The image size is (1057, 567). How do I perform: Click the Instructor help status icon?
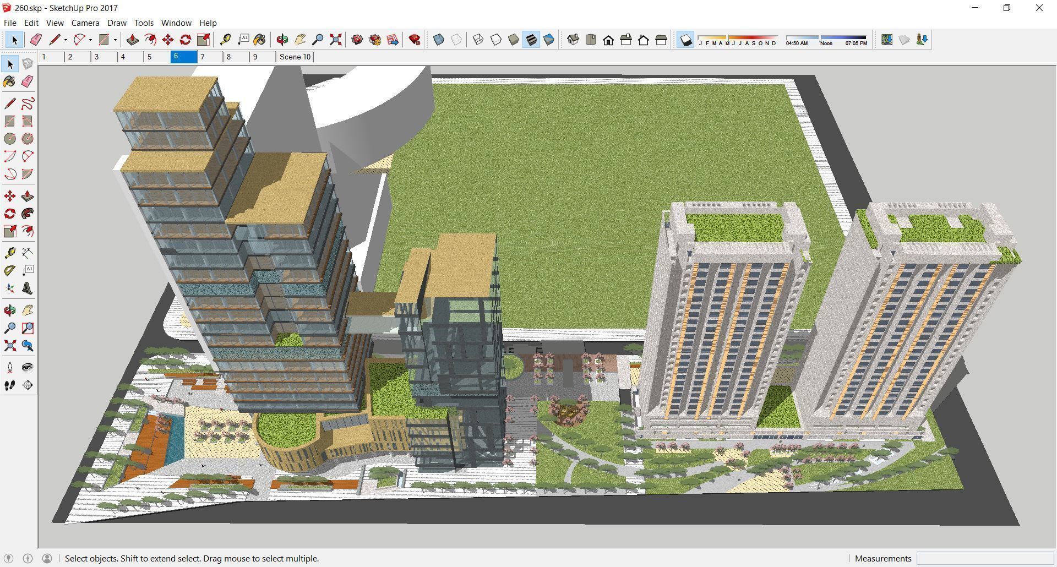pos(28,558)
